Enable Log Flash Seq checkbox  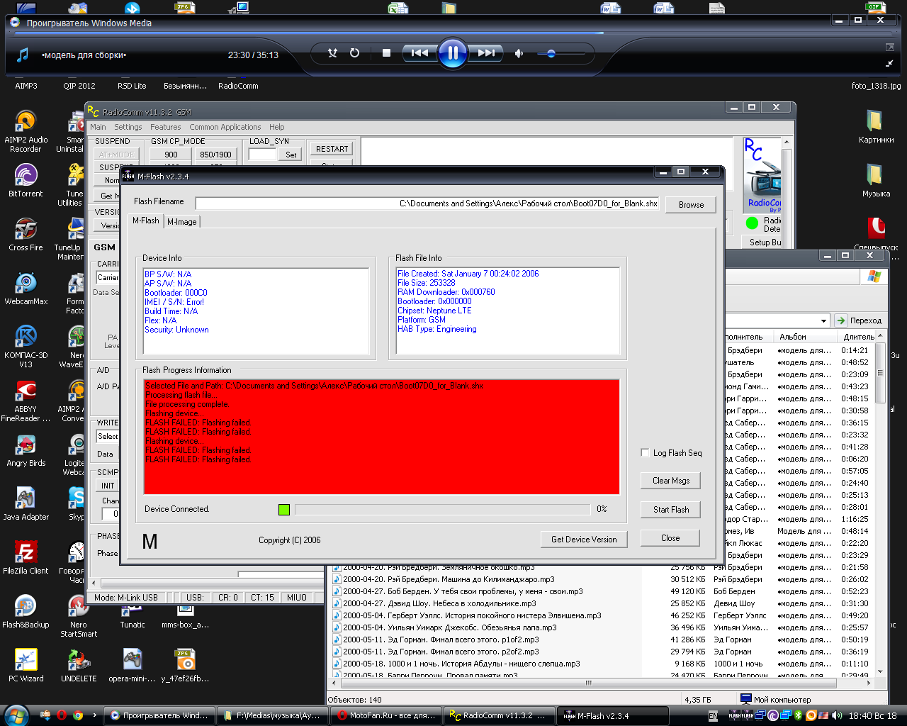pos(645,452)
